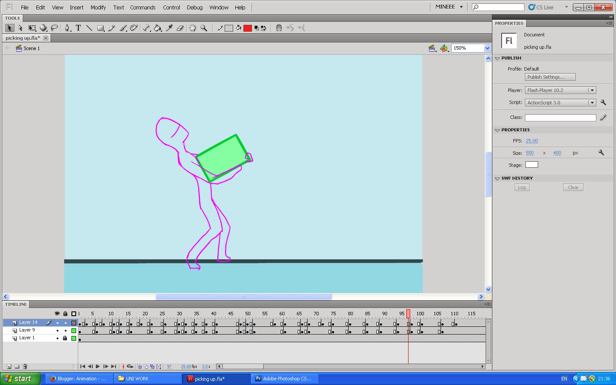This screenshot has height=385, width=616.
Task: Open the ActionScript version dropdown
Action: tap(592, 103)
